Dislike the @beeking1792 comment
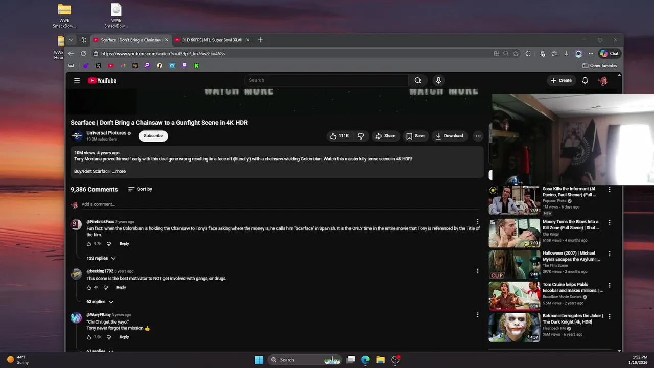 coord(106,287)
